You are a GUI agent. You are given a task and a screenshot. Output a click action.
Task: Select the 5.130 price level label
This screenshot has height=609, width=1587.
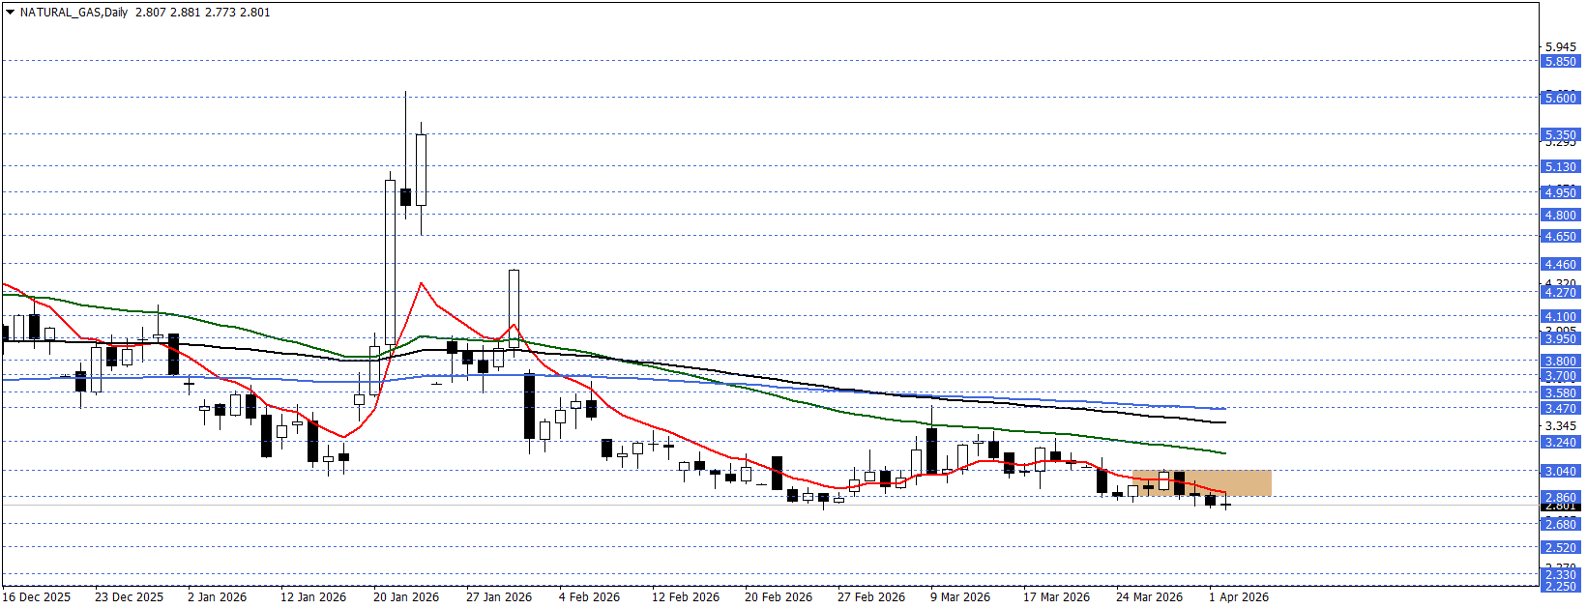pos(1559,166)
